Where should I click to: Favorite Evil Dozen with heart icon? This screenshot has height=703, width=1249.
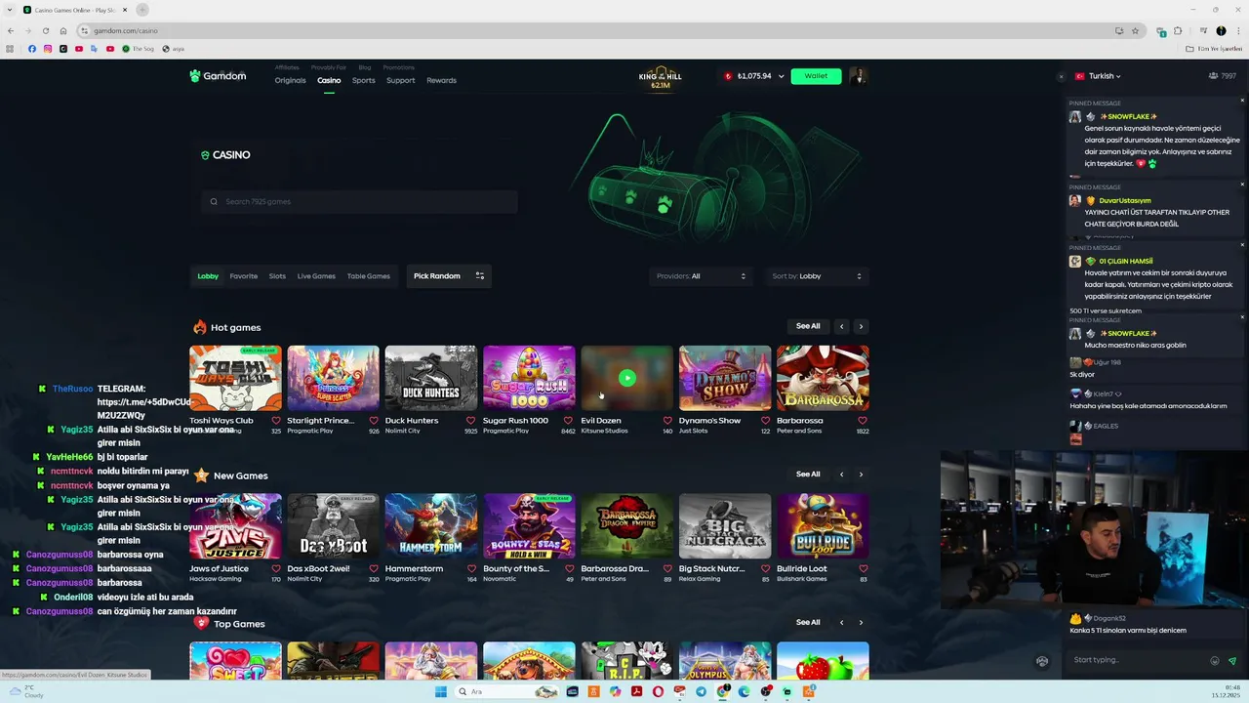tap(667, 421)
